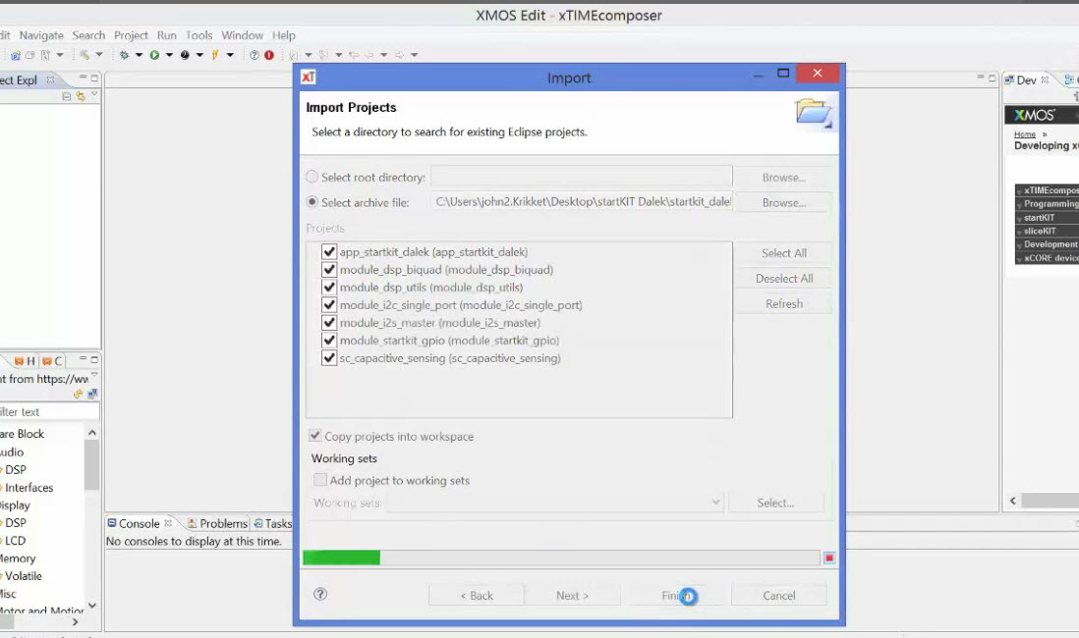Toggle 'Copy projects into workspace' checkbox
Viewport: 1079px width, 638px height.
click(x=315, y=436)
